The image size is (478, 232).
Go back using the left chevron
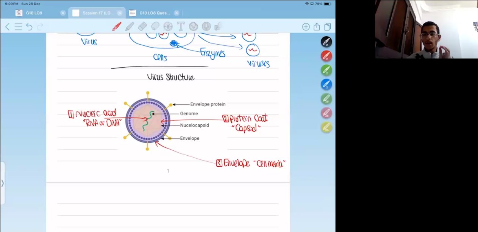pos(7,27)
